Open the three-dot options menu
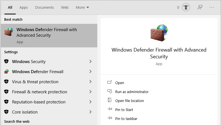 (x=212, y=7)
